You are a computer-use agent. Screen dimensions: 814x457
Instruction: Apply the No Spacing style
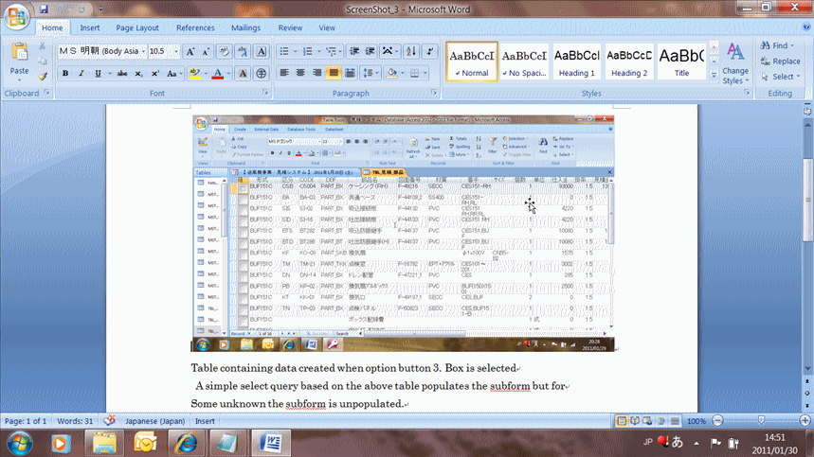tap(524, 62)
